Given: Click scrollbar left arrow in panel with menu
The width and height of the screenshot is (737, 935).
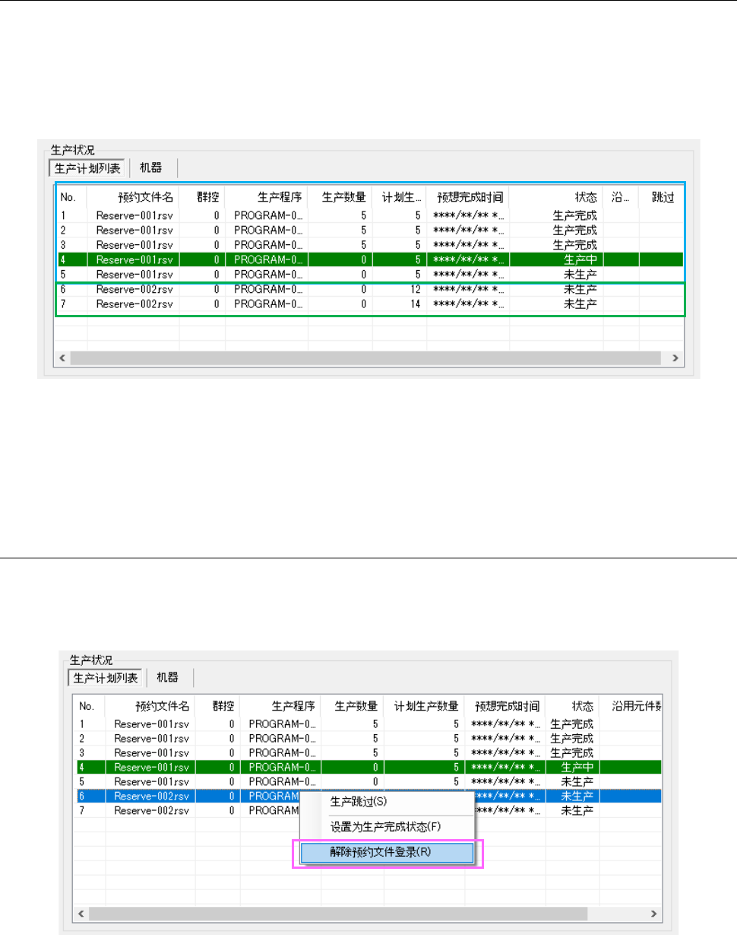Looking at the screenshot, I should pos(82,913).
